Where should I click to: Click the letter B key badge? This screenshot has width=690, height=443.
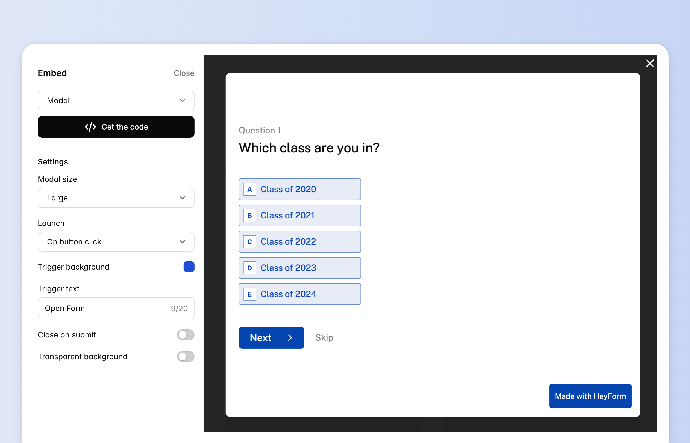coord(249,215)
